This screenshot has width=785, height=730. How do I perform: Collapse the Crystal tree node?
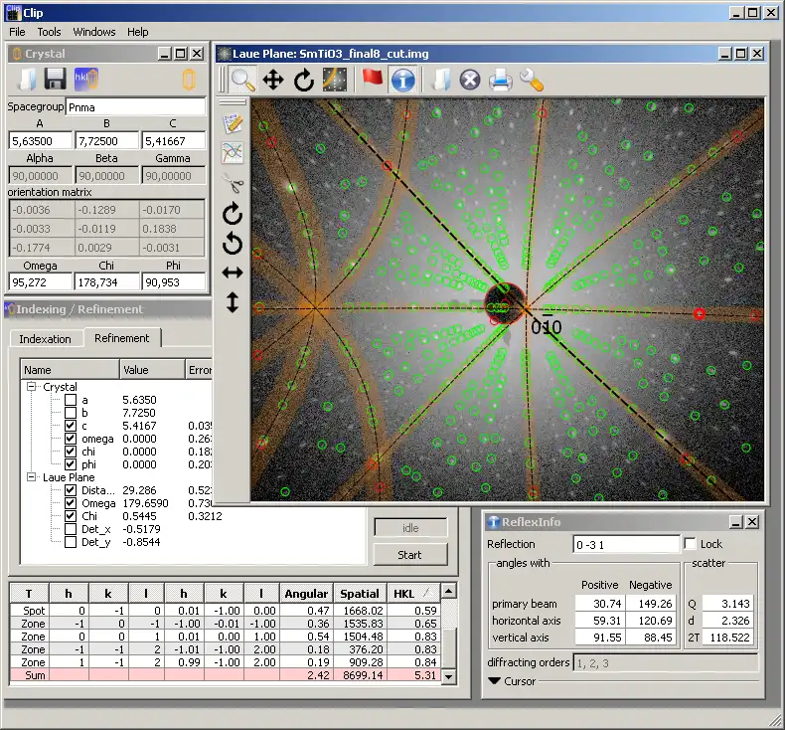click(x=32, y=387)
